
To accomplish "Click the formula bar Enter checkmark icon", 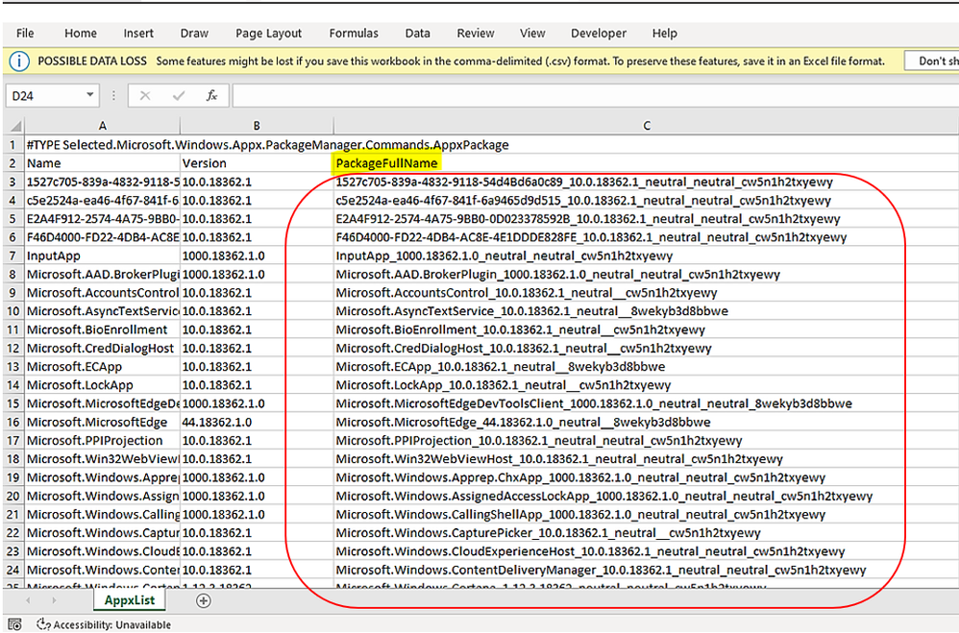I will [x=179, y=96].
